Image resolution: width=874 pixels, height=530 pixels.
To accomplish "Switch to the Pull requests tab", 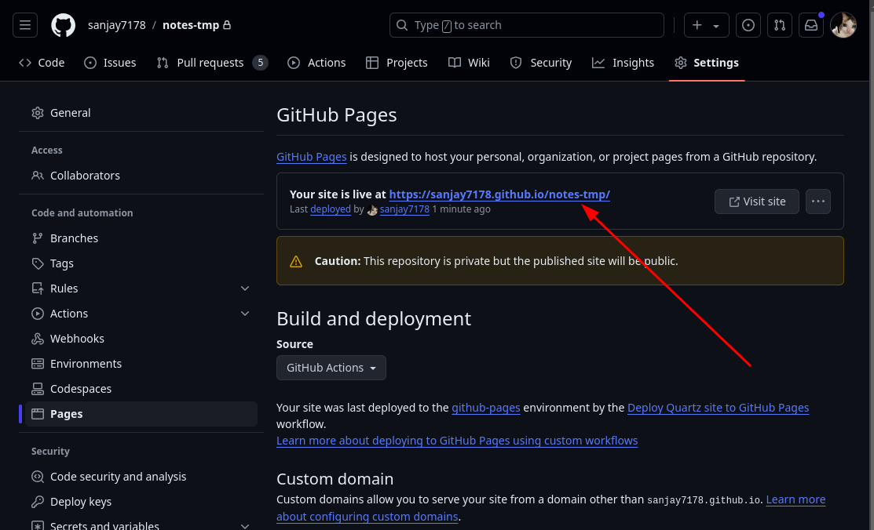I will 211,63.
